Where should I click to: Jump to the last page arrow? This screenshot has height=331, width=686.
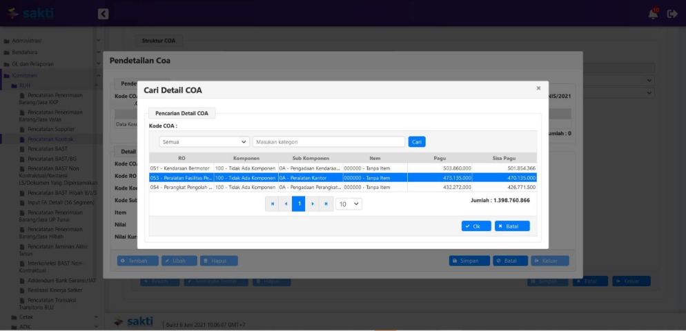tap(326, 204)
